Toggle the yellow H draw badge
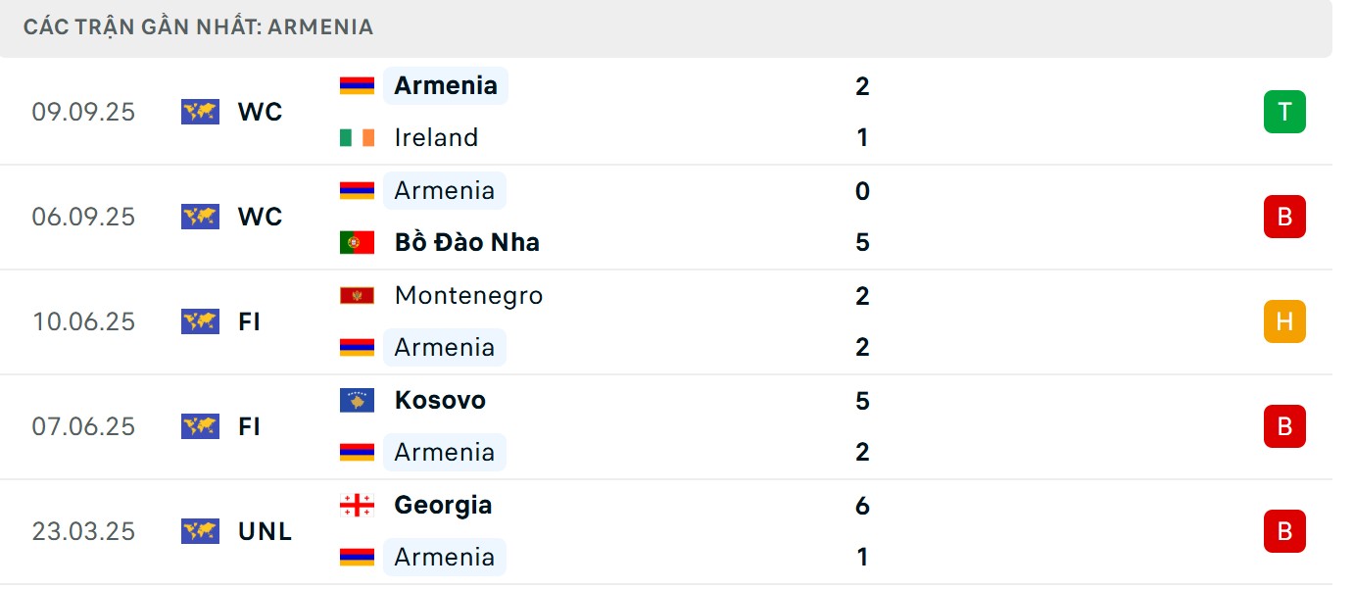1354x590 pixels. (x=1283, y=321)
